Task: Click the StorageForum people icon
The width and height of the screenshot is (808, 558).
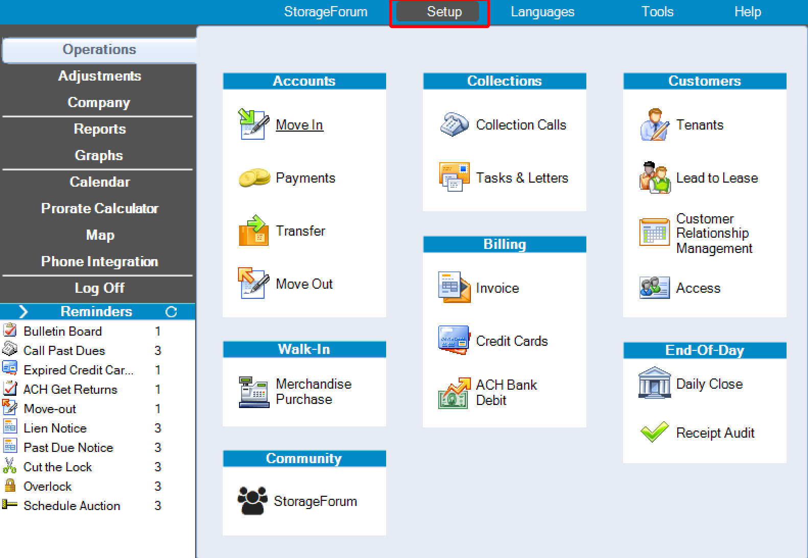Action: [x=252, y=501]
